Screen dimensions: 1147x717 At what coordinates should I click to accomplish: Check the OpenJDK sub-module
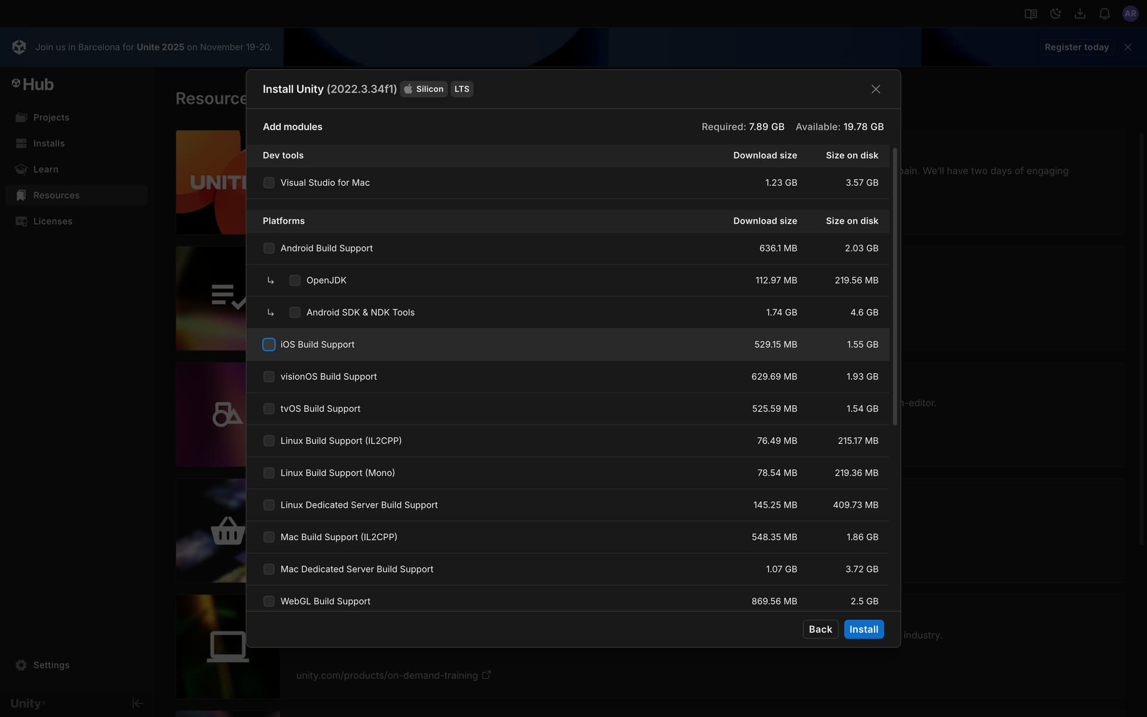[295, 280]
